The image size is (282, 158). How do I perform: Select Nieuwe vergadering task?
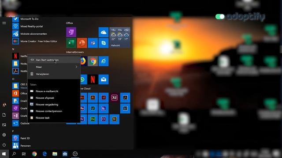(x=54, y=104)
